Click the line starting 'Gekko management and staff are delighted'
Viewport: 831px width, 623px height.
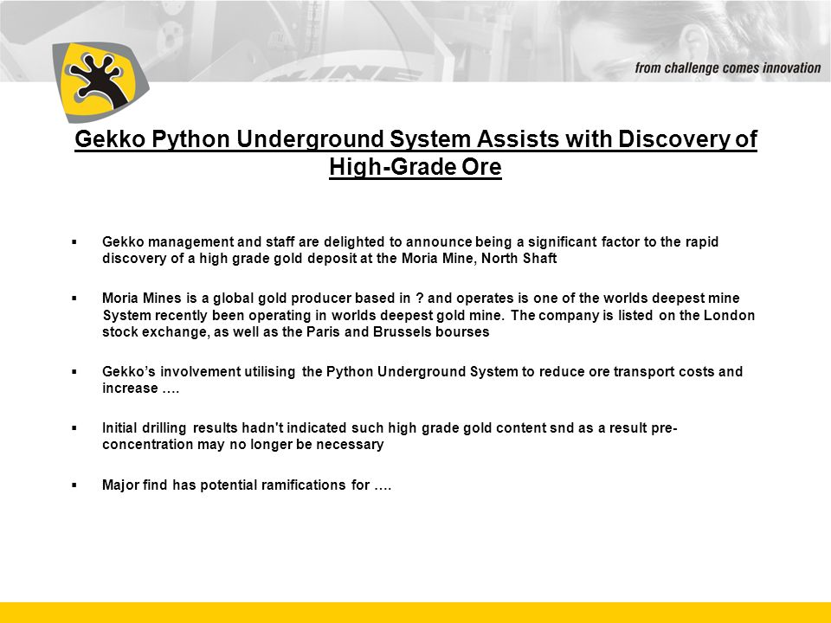pyautogui.click(x=410, y=241)
